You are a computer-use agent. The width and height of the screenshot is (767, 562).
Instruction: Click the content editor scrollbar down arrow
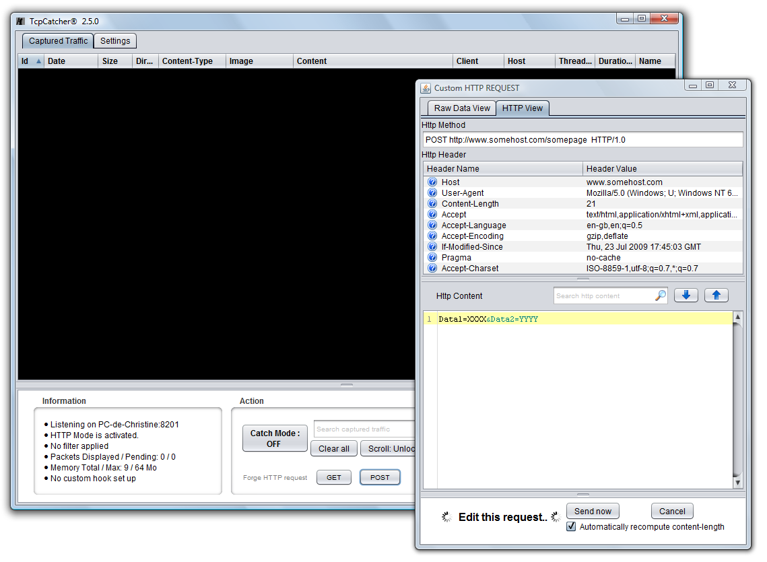[x=737, y=483]
